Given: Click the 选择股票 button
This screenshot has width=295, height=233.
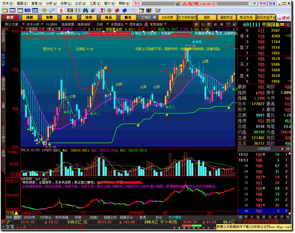Looking at the screenshot, I should pyautogui.click(x=68, y=24).
